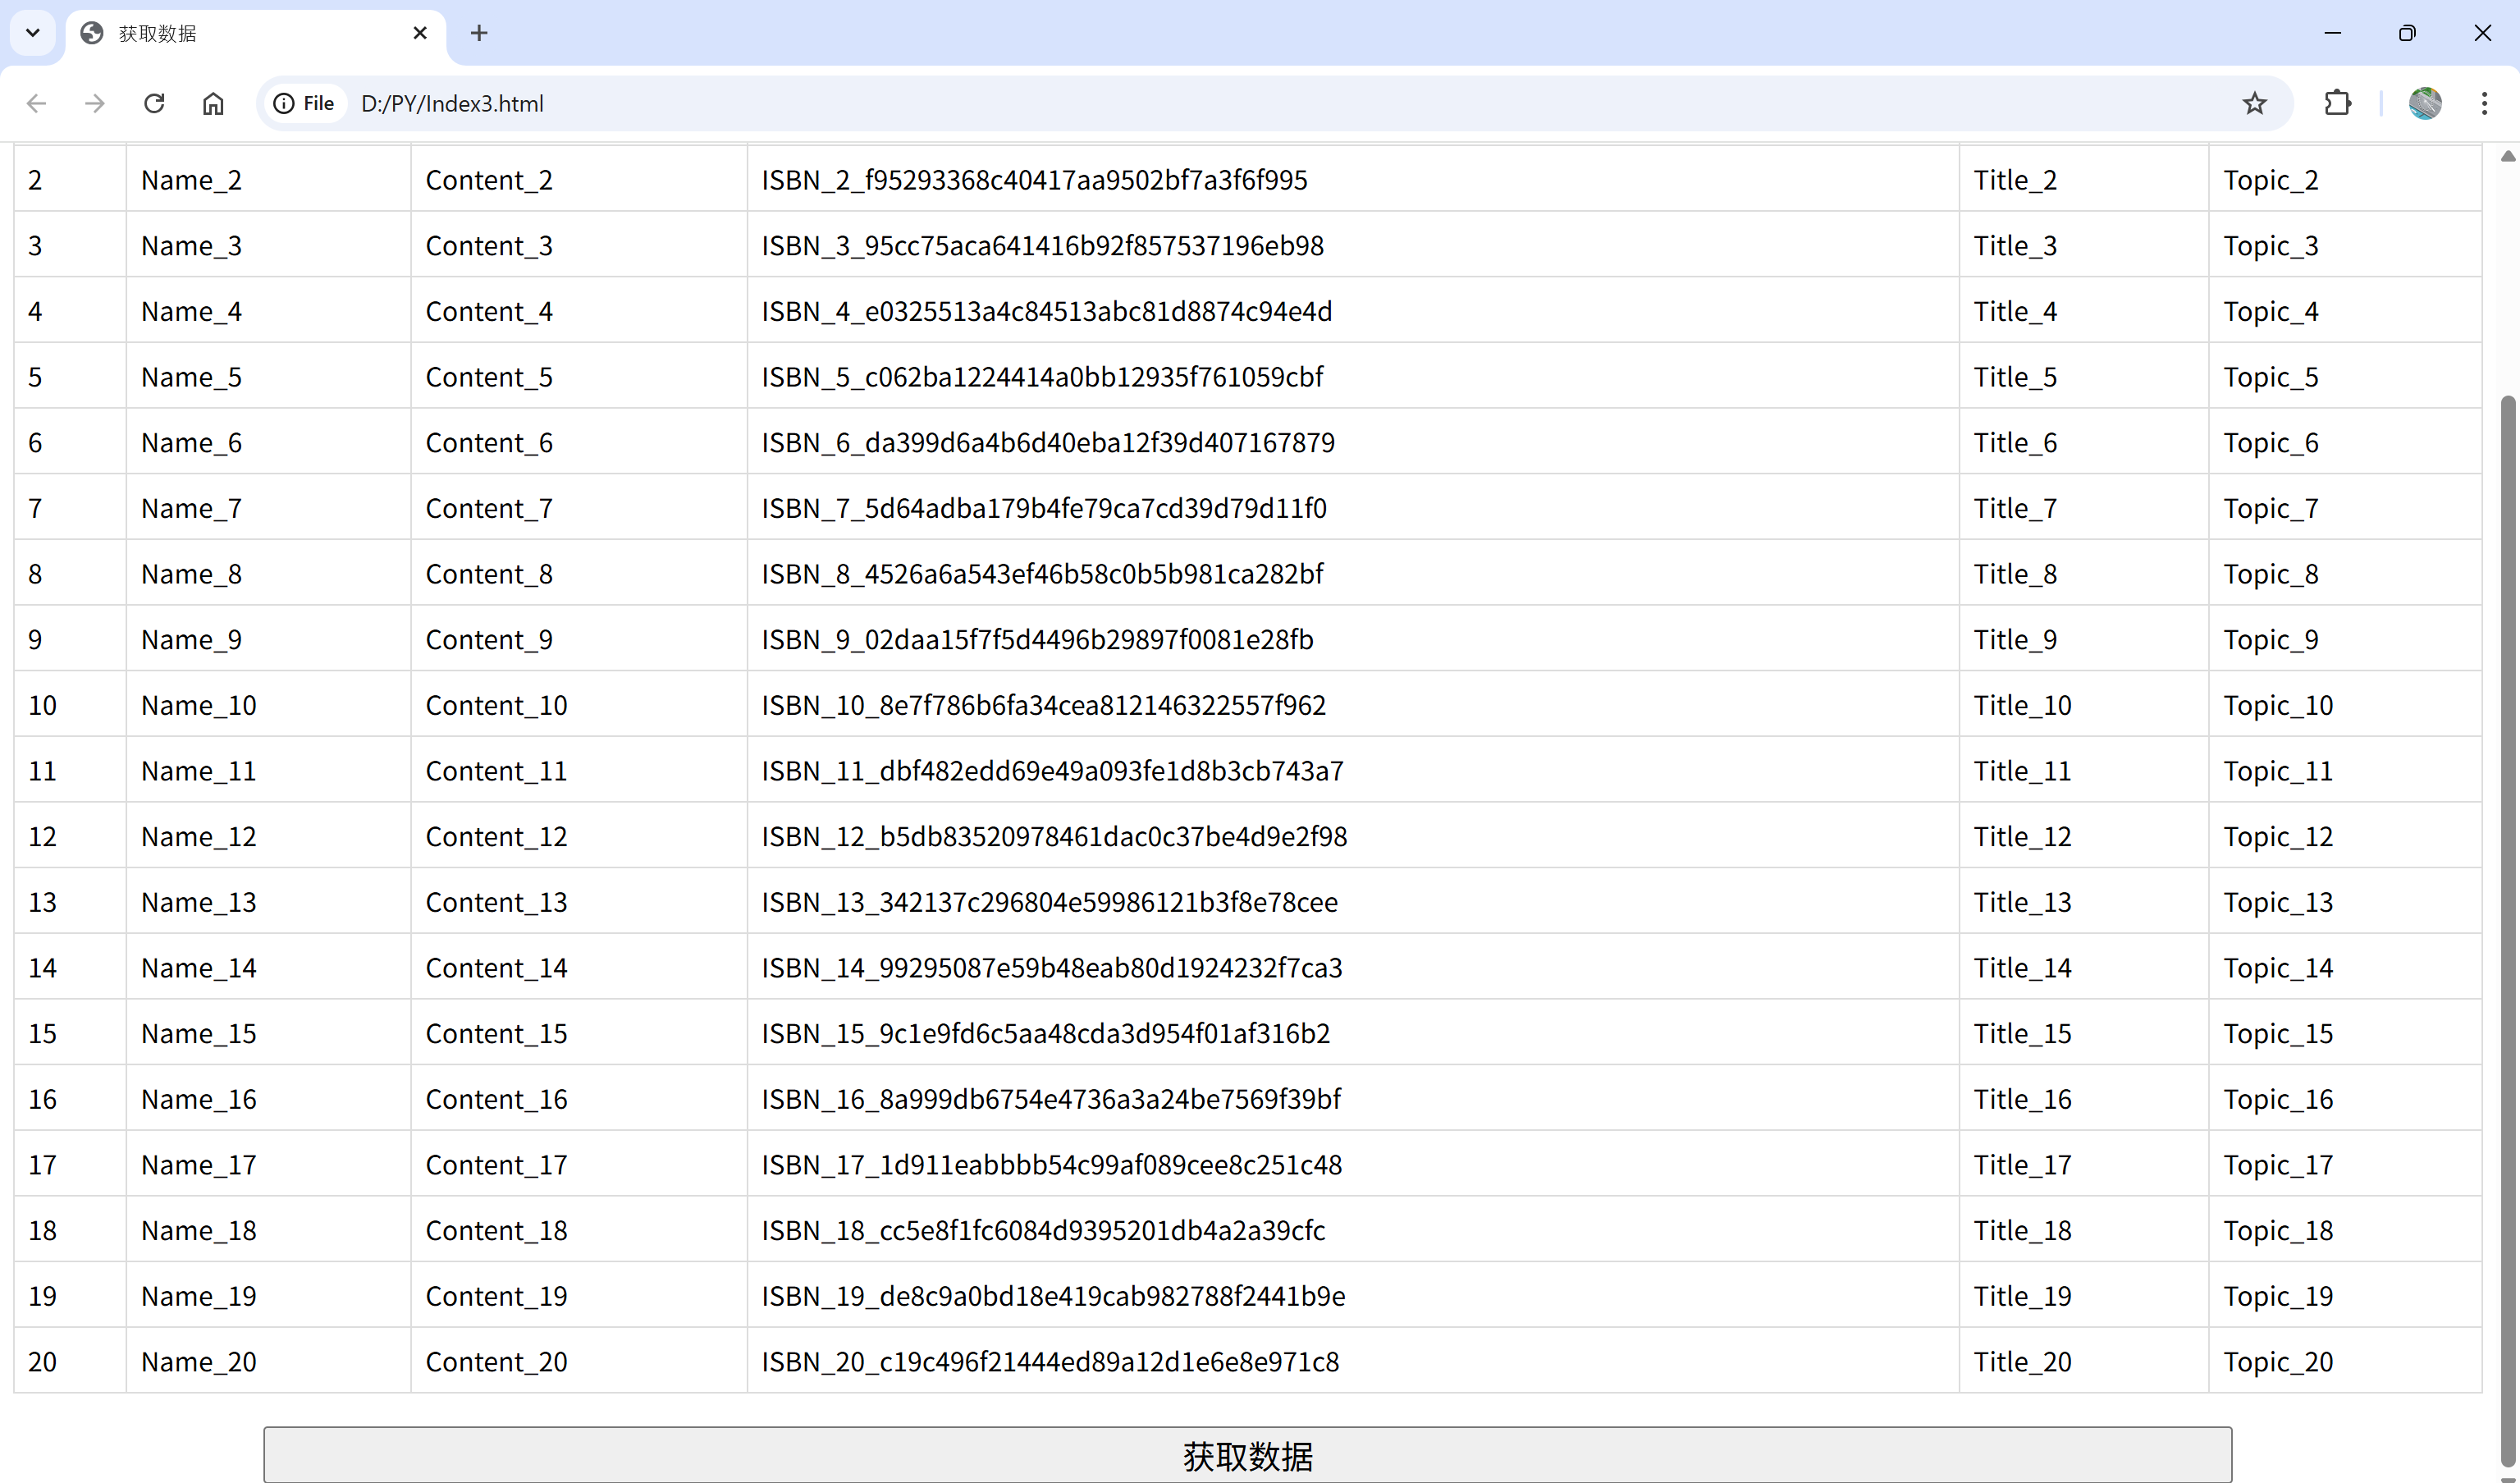This screenshot has height=1483, width=2520.
Task: Close the 获取数据 tab
Action: (420, 33)
